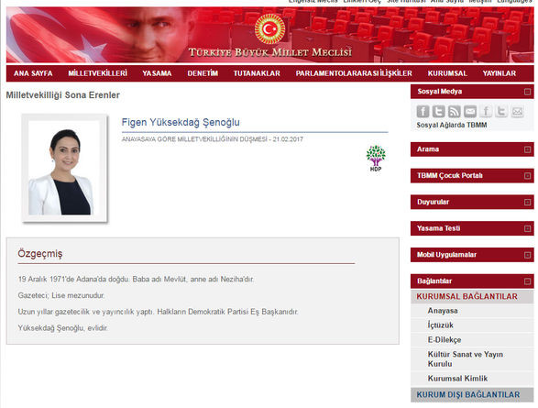Click the dark gray email envelope icon
Image resolution: width=538 pixels, height=408 pixels.
(470, 112)
